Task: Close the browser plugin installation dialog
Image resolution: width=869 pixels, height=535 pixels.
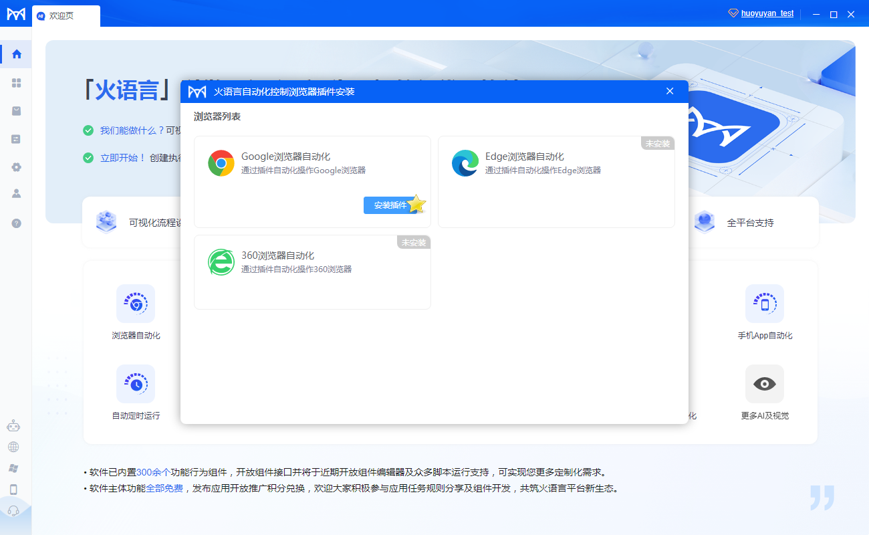Action: [x=670, y=91]
